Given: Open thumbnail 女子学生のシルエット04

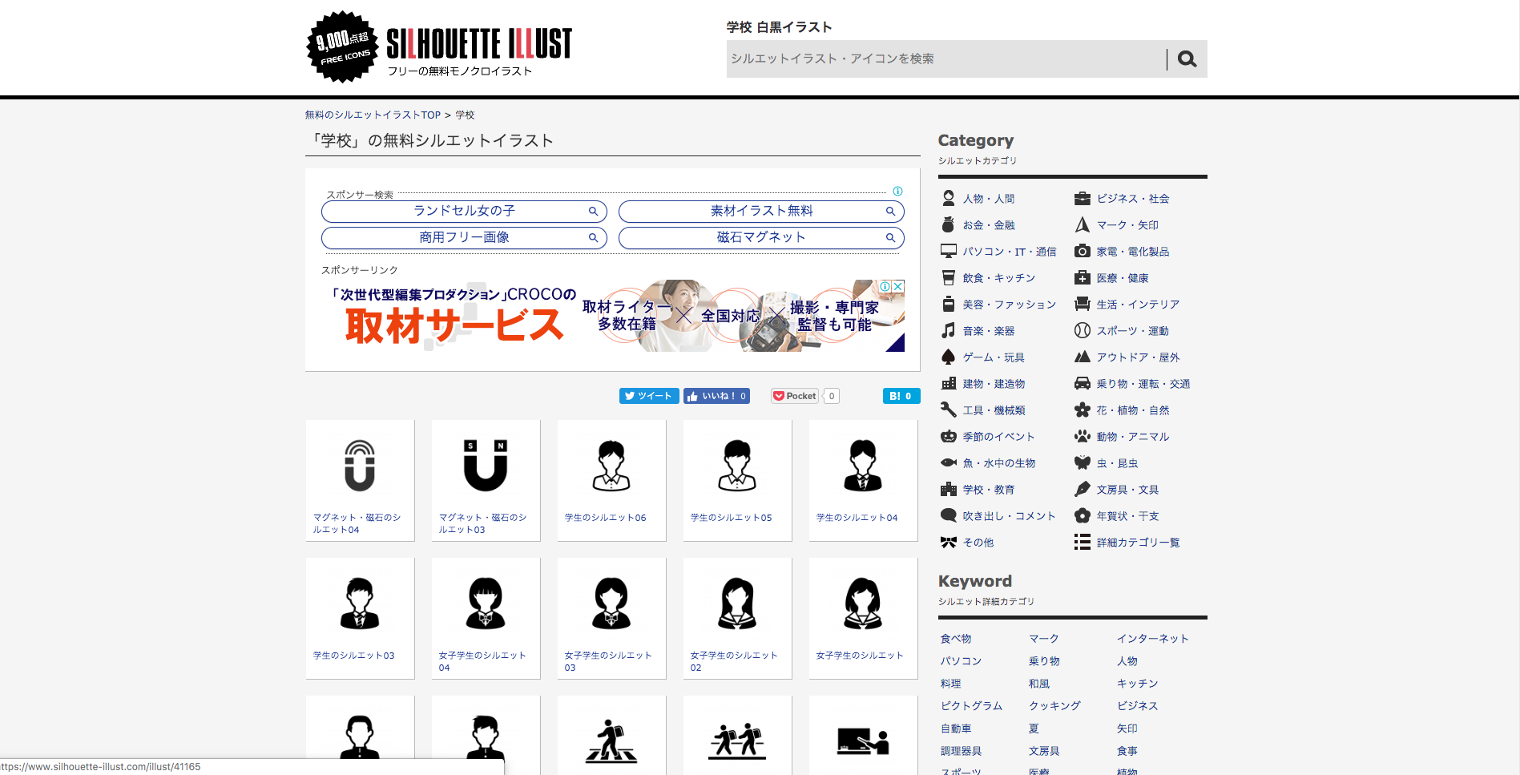Looking at the screenshot, I should tap(486, 618).
